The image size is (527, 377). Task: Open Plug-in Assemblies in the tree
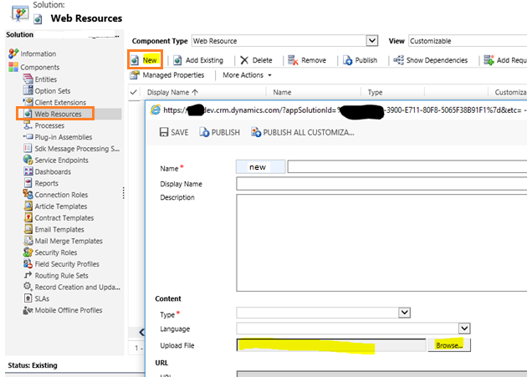coord(64,137)
